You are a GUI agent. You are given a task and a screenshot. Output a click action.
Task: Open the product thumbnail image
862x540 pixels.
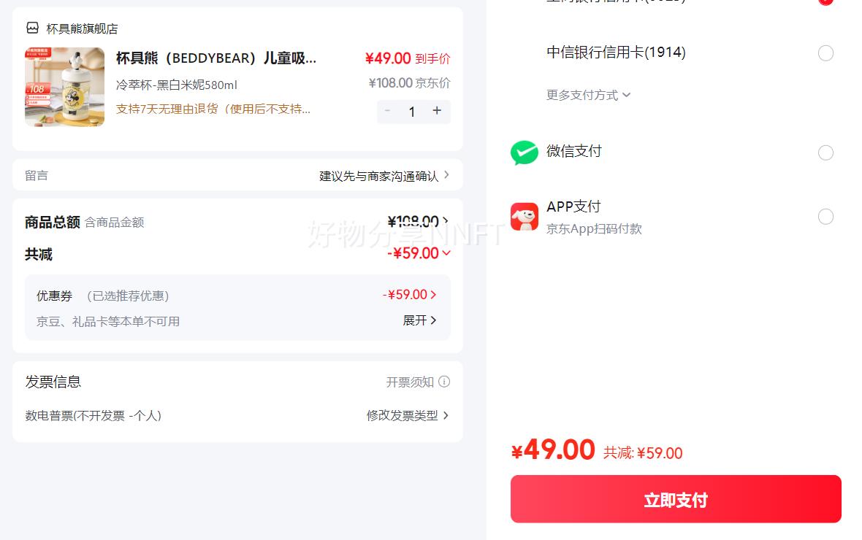tap(64, 87)
